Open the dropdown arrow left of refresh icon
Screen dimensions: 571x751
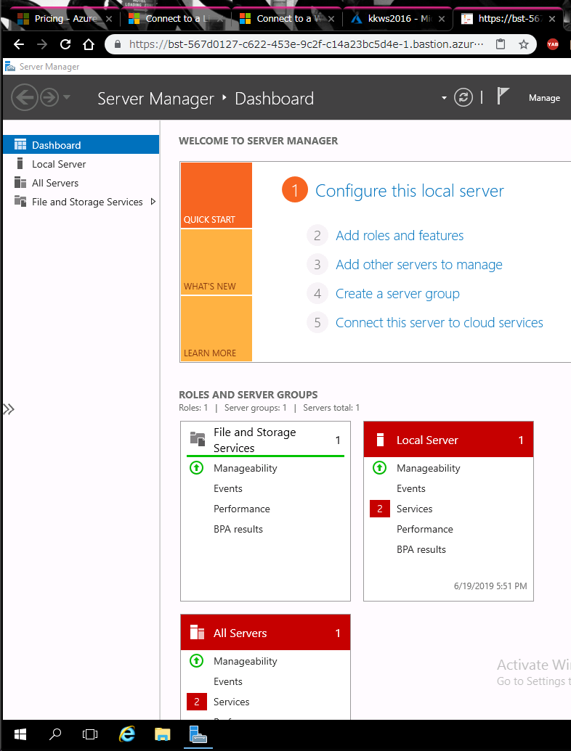[x=444, y=98]
